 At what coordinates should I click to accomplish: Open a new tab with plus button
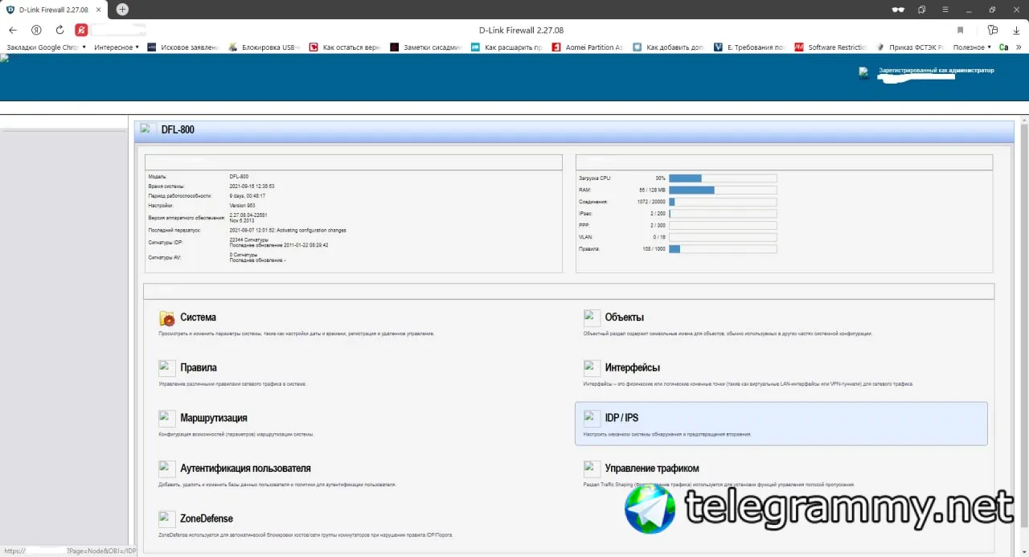(x=122, y=10)
